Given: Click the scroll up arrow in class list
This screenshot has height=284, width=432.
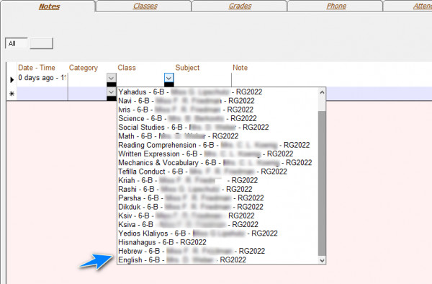Looking at the screenshot, I should [x=322, y=92].
